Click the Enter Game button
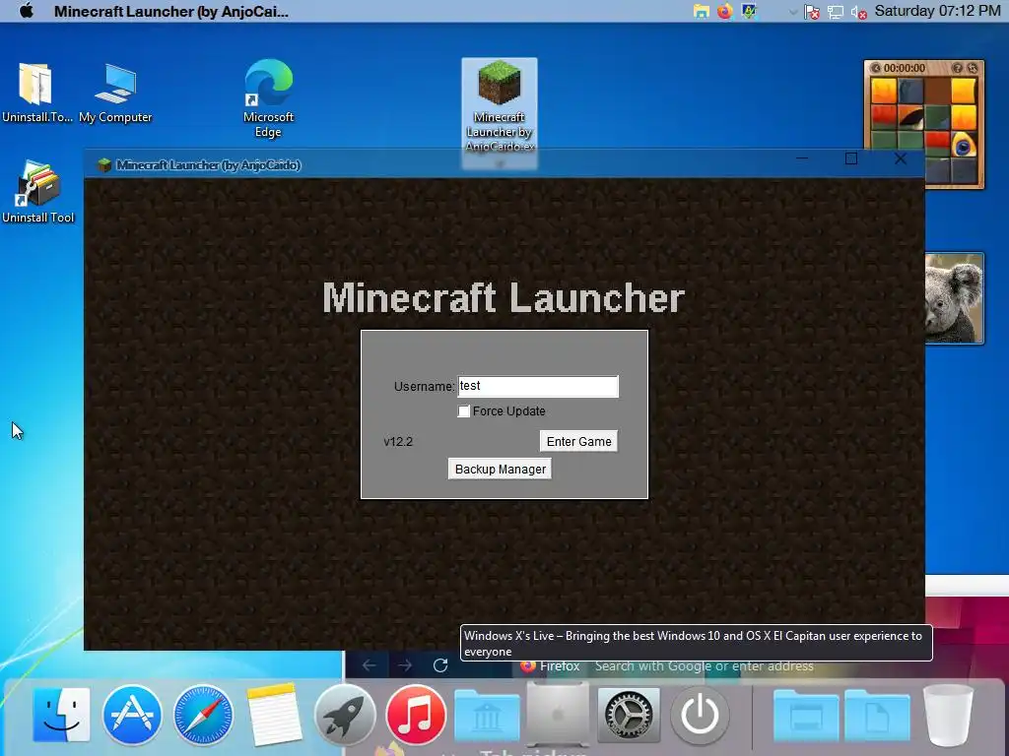The image size is (1009, 756). 578,442
